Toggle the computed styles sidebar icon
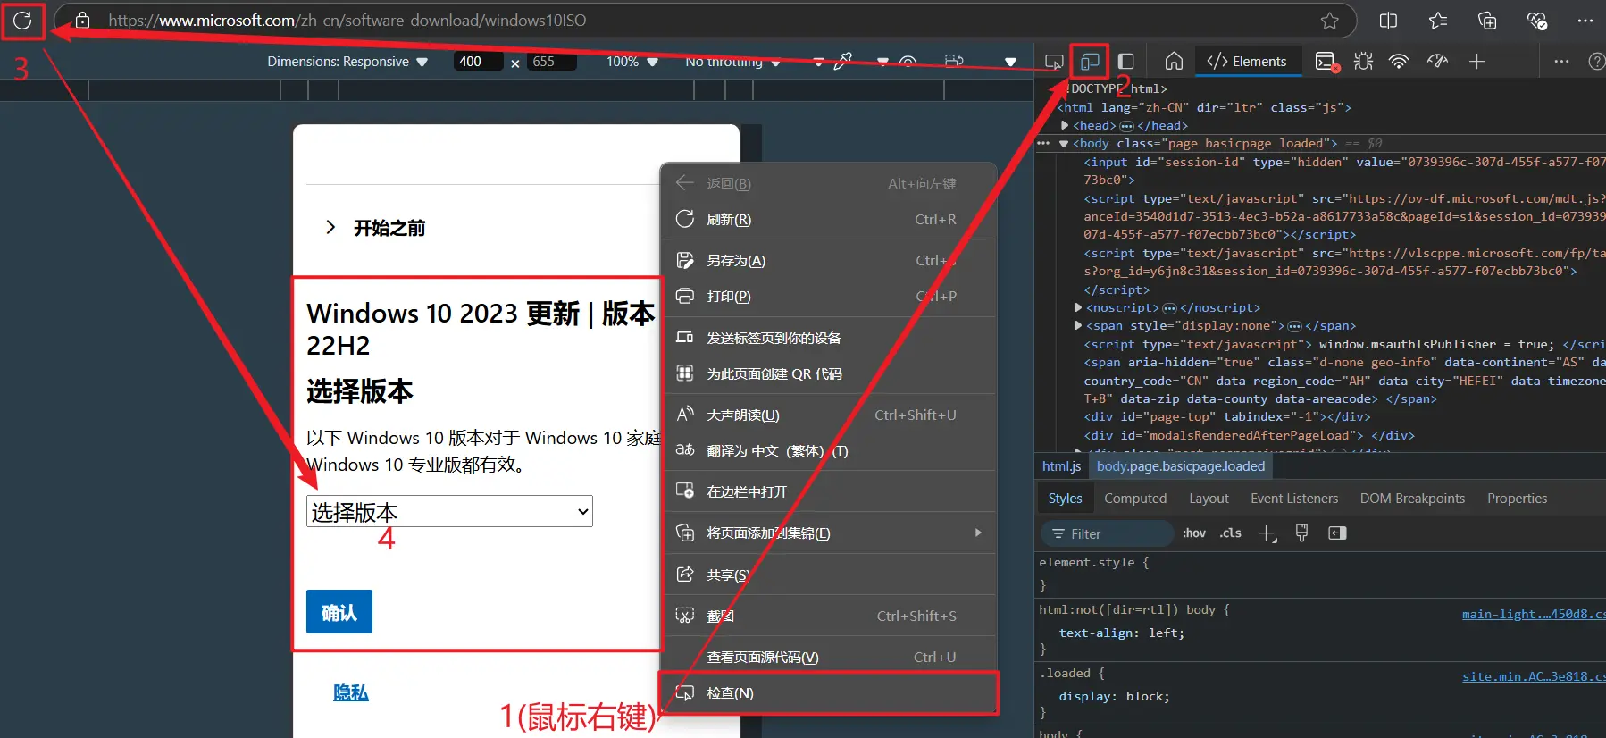This screenshot has height=738, width=1606. (1337, 533)
